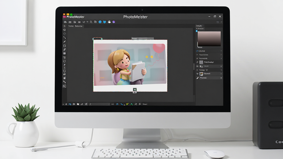Open the top tab of the right panel
The height and width of the screenshot is (159, 283).
click(x=199, y=26)
